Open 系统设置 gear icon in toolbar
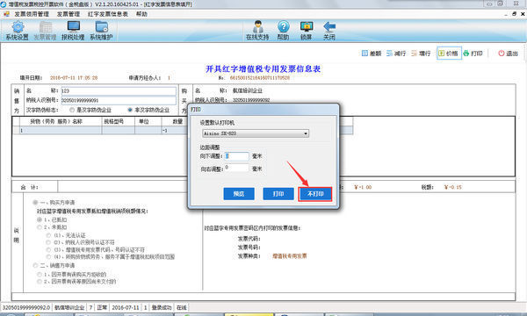Screen dimensions: 527x316 pyautogui.click(x=18, y=27)
